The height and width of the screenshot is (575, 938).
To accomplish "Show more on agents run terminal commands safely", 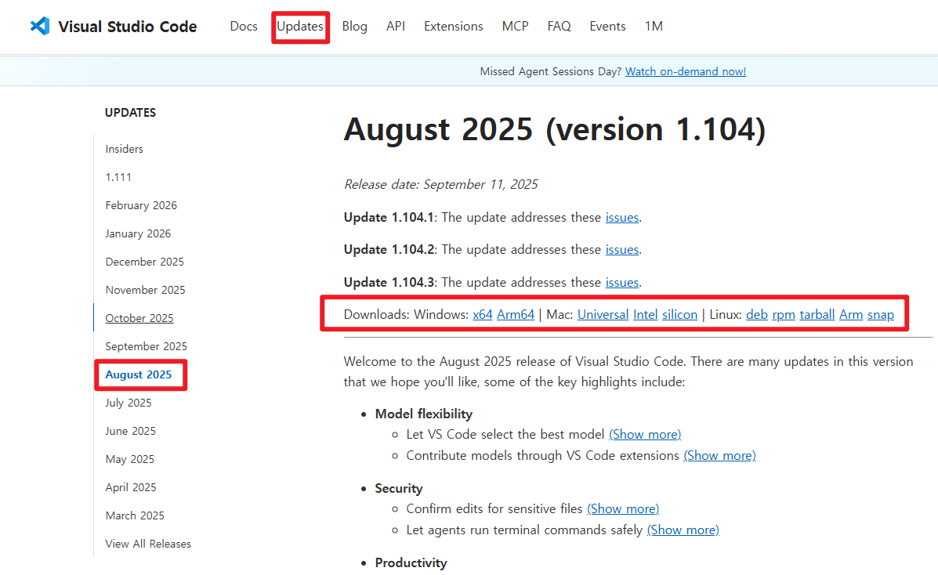I will point(683,530).
